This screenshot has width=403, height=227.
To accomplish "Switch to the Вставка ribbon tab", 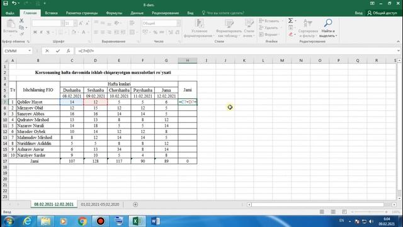I will click(x=51, y=13).
